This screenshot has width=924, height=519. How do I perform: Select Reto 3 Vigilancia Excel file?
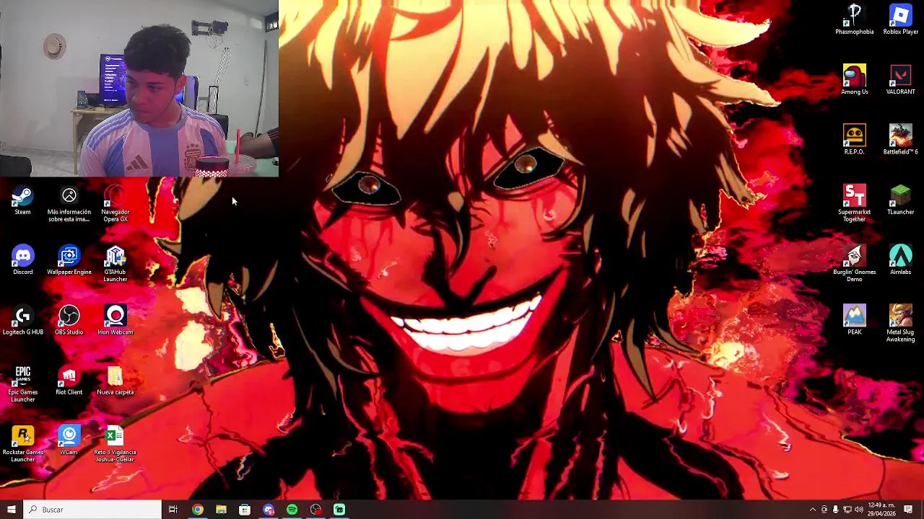coord(115,444)
